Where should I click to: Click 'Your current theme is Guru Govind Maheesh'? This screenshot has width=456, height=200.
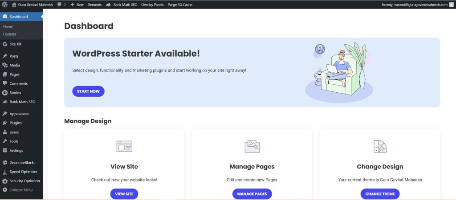380,180
